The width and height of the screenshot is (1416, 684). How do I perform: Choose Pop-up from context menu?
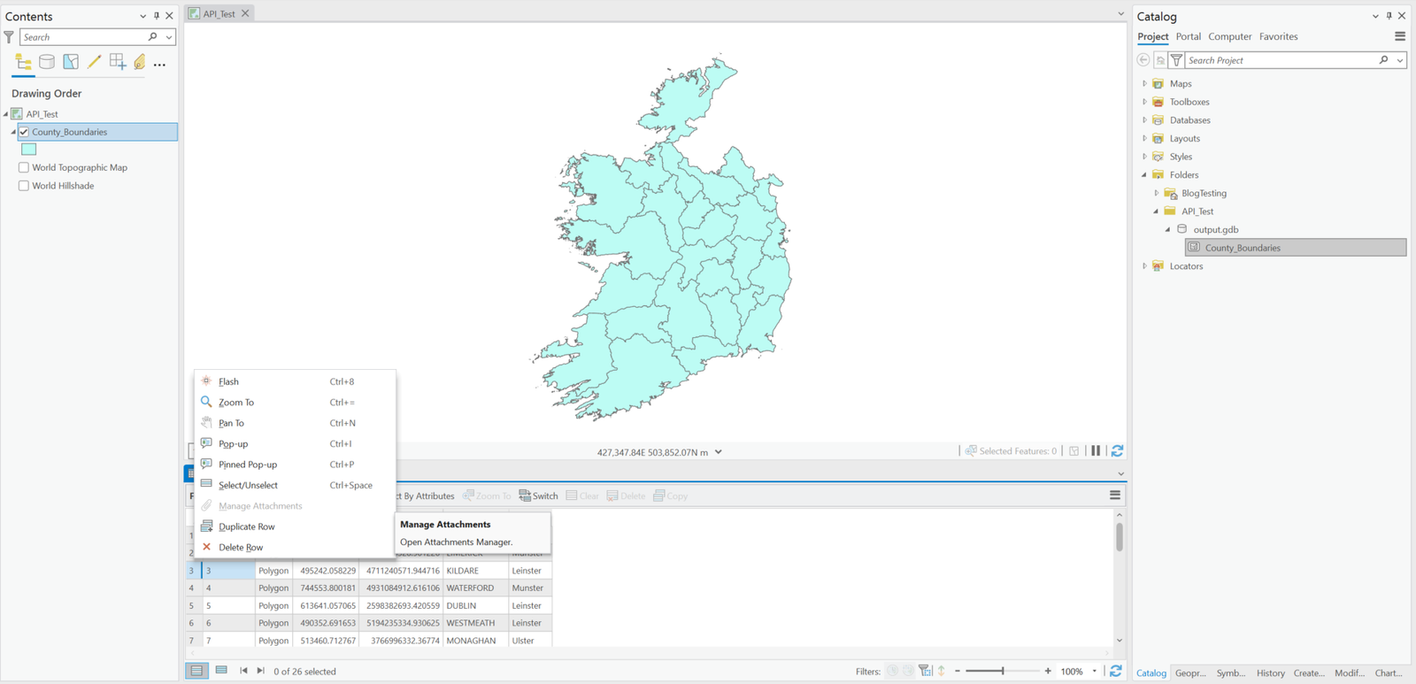point(295,443)
